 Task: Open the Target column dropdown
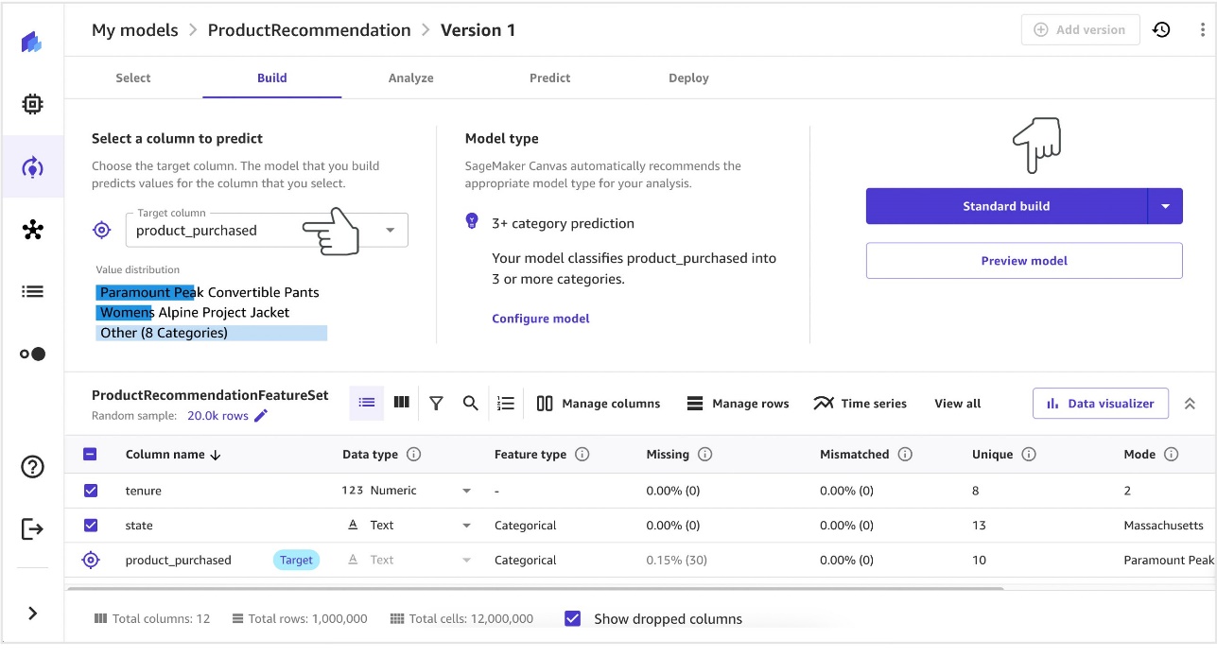pyautogui.click(x=267, y=231)
